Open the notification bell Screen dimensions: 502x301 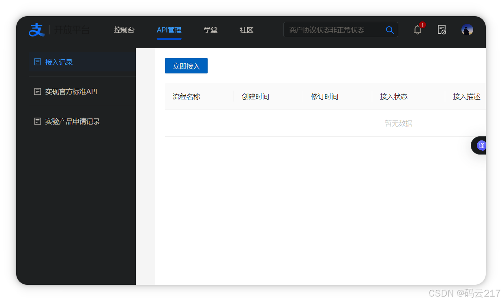point(418,30)
